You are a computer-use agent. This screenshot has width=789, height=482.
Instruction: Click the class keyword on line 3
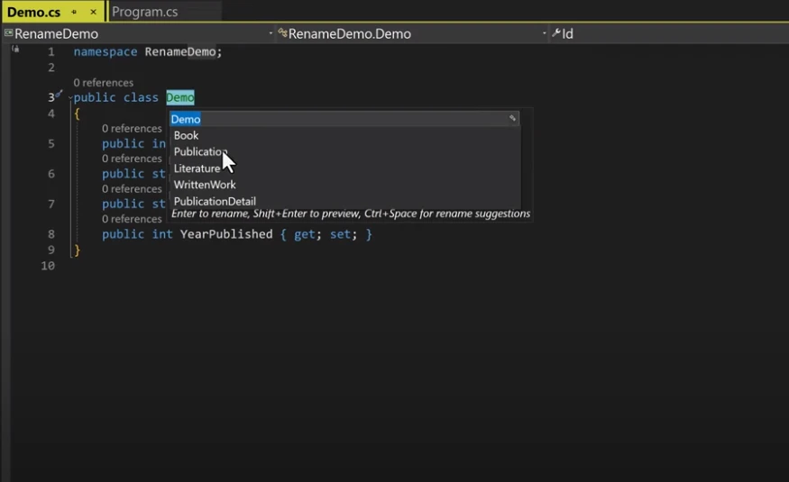pos(141,97)
